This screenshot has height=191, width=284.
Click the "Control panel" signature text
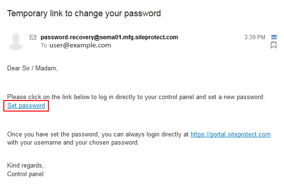pos(25,174)
